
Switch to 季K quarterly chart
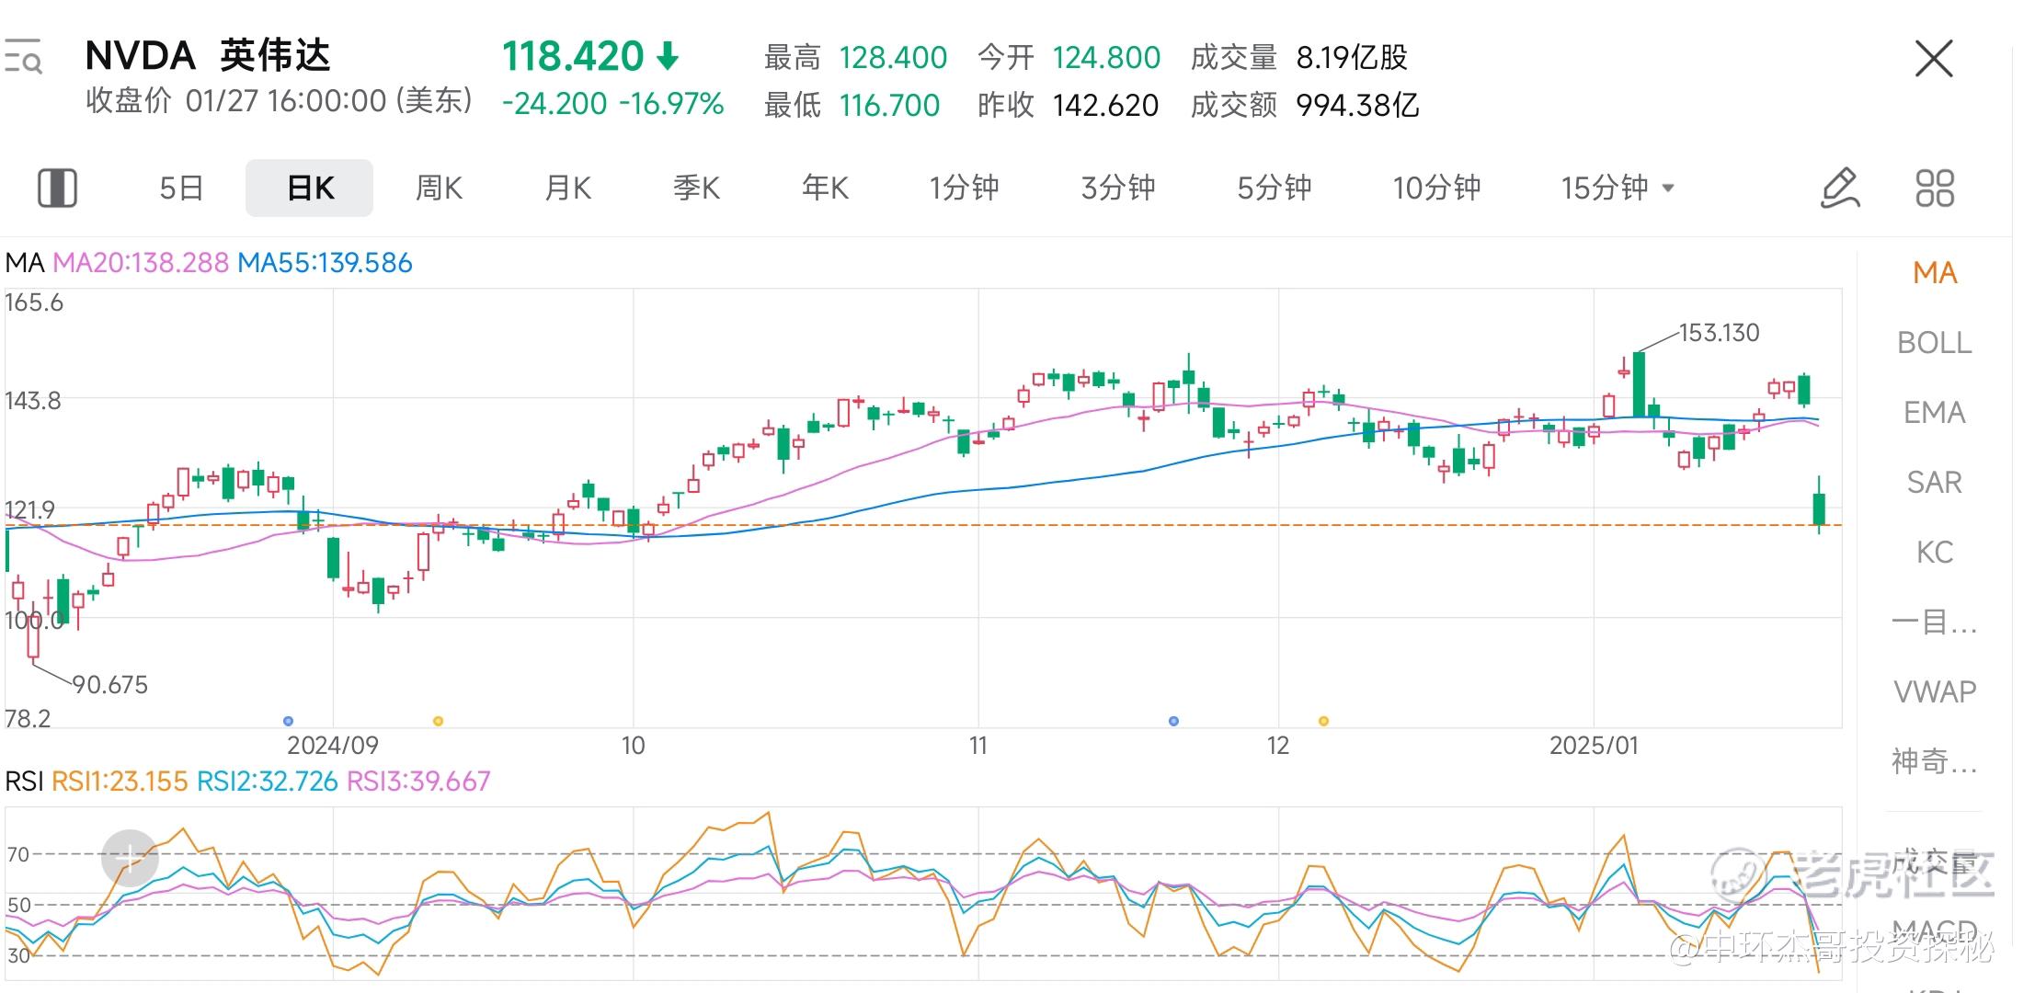pyautogui.click(x=696, y=188)
